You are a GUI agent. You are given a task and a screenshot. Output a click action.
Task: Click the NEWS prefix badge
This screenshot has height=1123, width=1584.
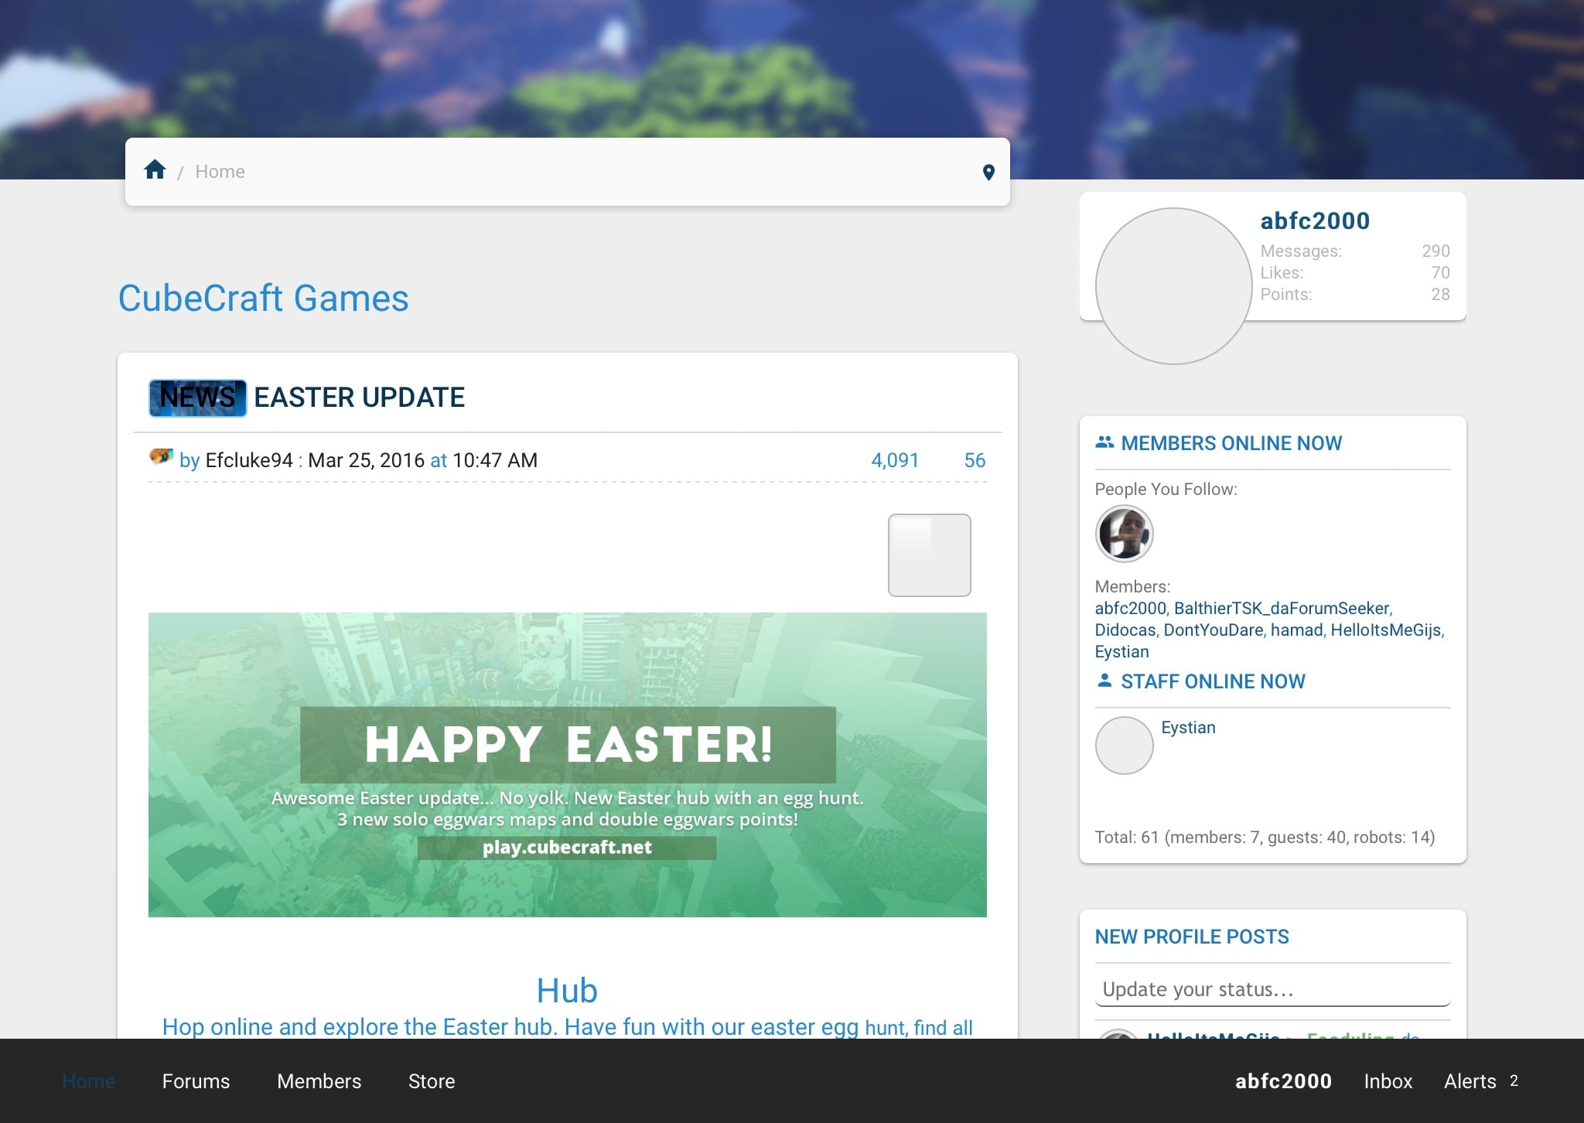point(197,398)
